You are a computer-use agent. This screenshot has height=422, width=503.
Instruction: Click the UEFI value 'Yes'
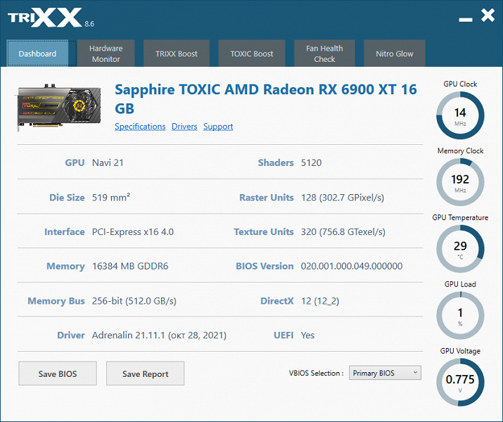point(307,335)
